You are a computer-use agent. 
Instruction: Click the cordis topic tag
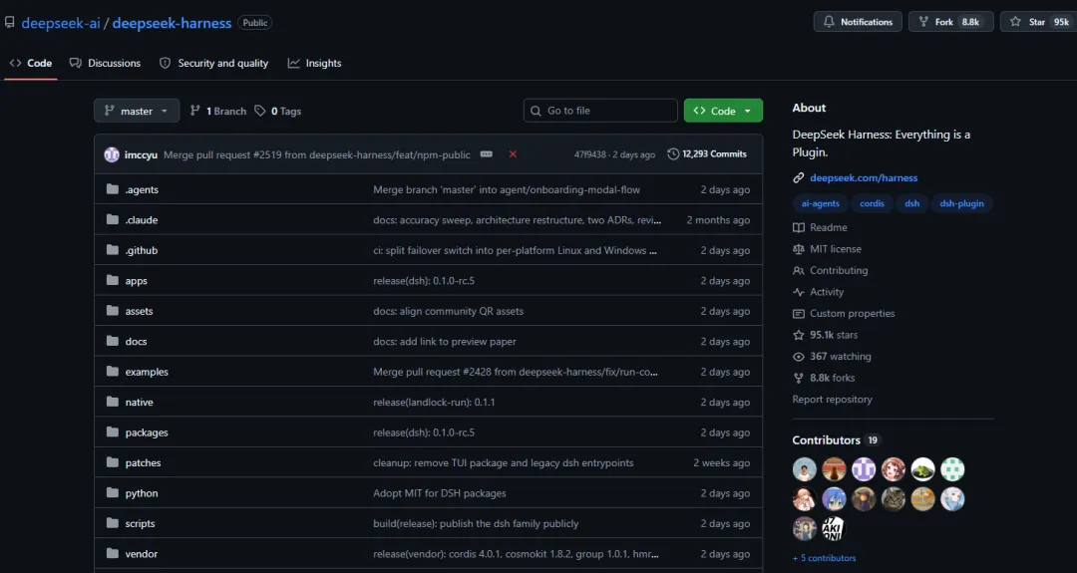(872, 204)
